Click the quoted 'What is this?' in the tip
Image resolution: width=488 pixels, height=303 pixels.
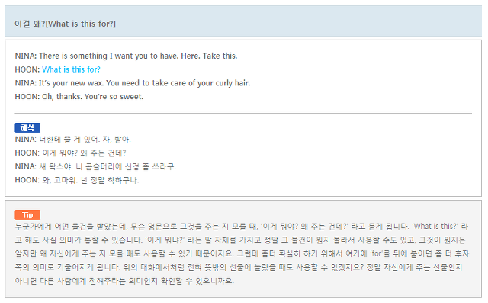pyautogui.click(x=435, y=227)
